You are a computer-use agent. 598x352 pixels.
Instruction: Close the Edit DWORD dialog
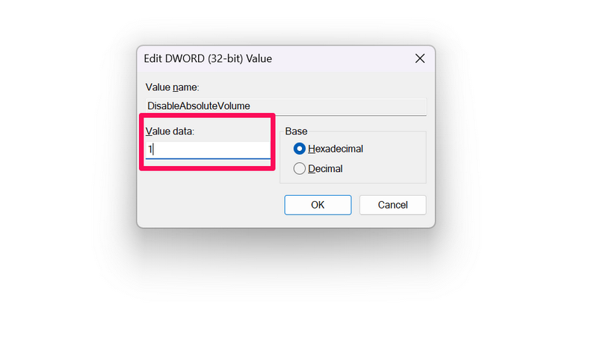(x=419, y=58)
